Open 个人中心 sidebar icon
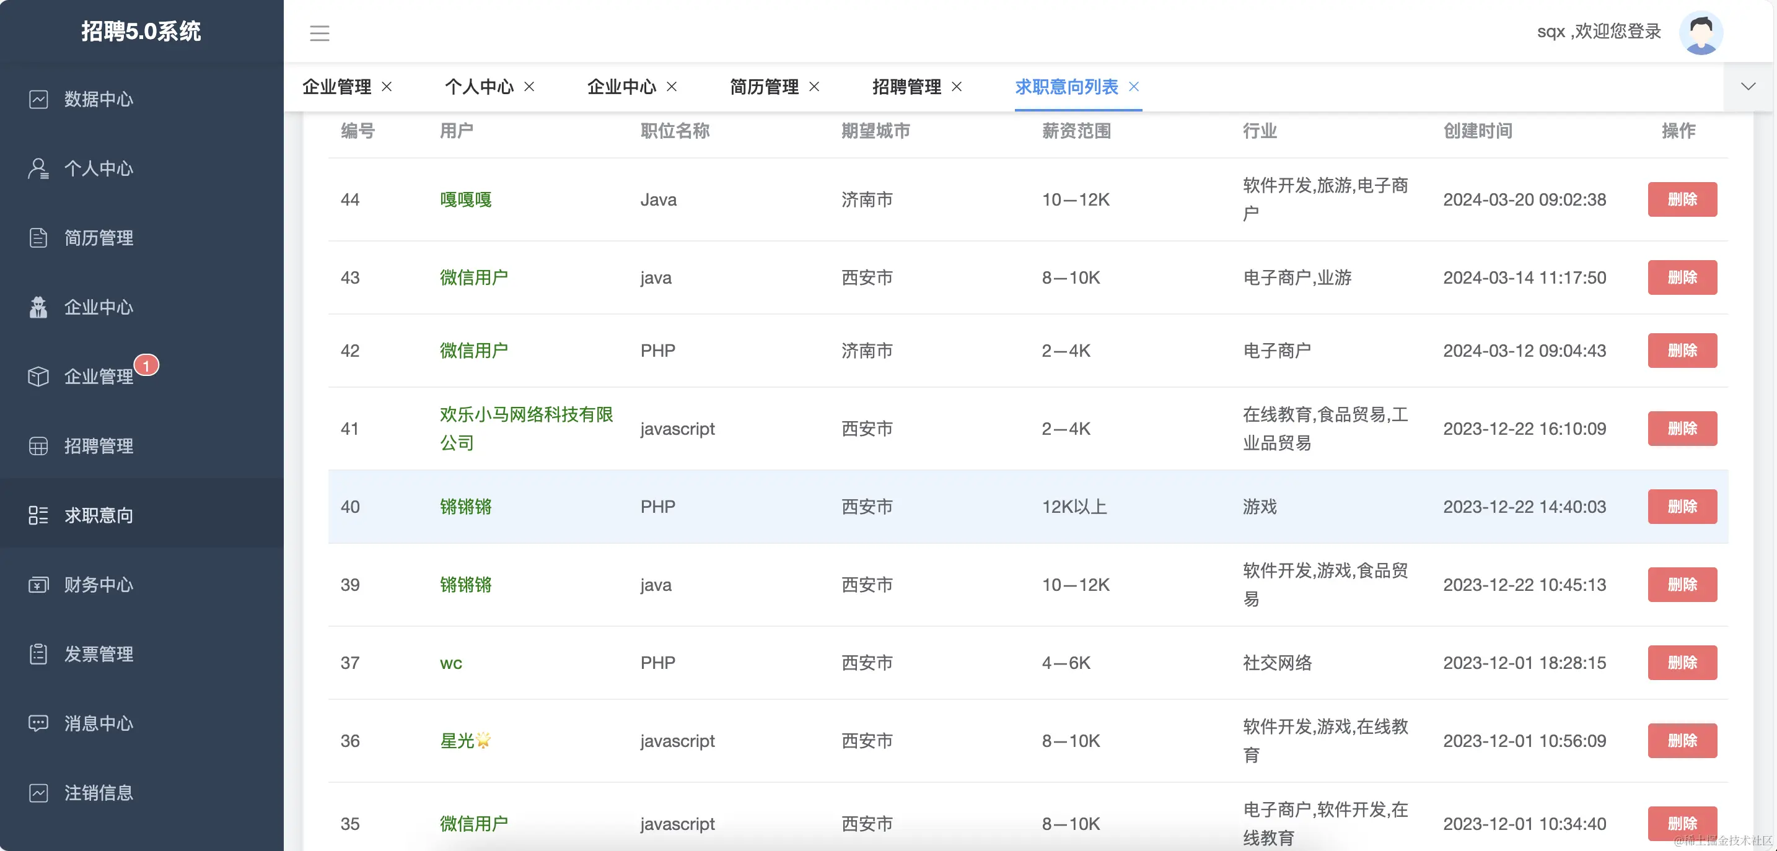The width and height of the screenshot is (1777, 851). (x=38, y=169)
